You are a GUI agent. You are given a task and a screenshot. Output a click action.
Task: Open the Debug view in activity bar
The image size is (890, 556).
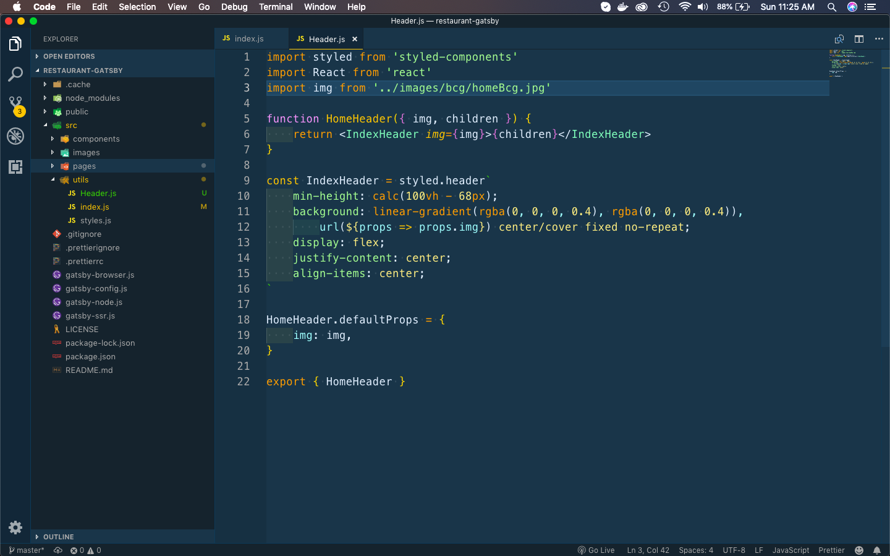[15, 136]
